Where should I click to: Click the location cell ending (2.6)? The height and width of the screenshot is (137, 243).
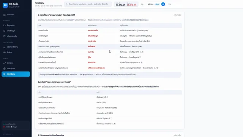[x=135, y=41]
